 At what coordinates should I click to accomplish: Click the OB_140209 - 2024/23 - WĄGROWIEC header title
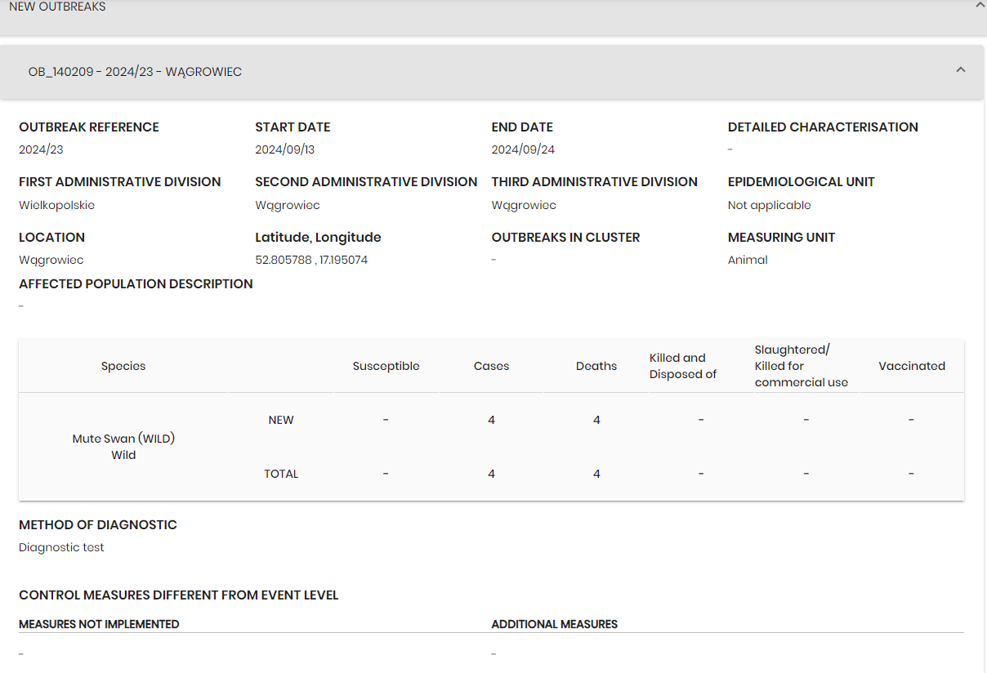(x=135, y=72)
